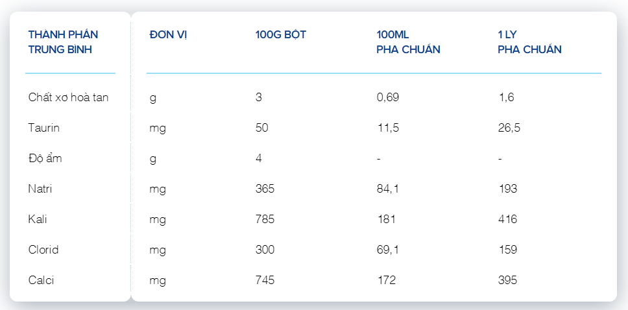628x310 pixels.
Task: Click the 69,1 Clorid value
Action: pos(388,250)
